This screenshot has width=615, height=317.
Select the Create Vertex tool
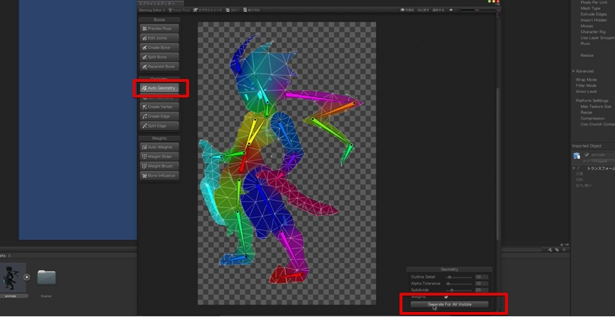click(159, 107)
